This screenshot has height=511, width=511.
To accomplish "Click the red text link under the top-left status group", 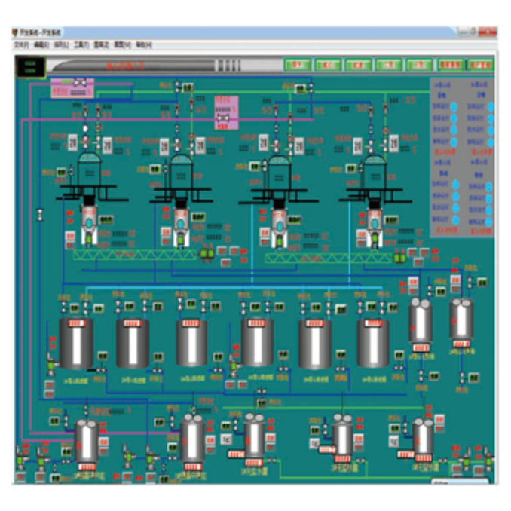I will click(x=445, y=151).
